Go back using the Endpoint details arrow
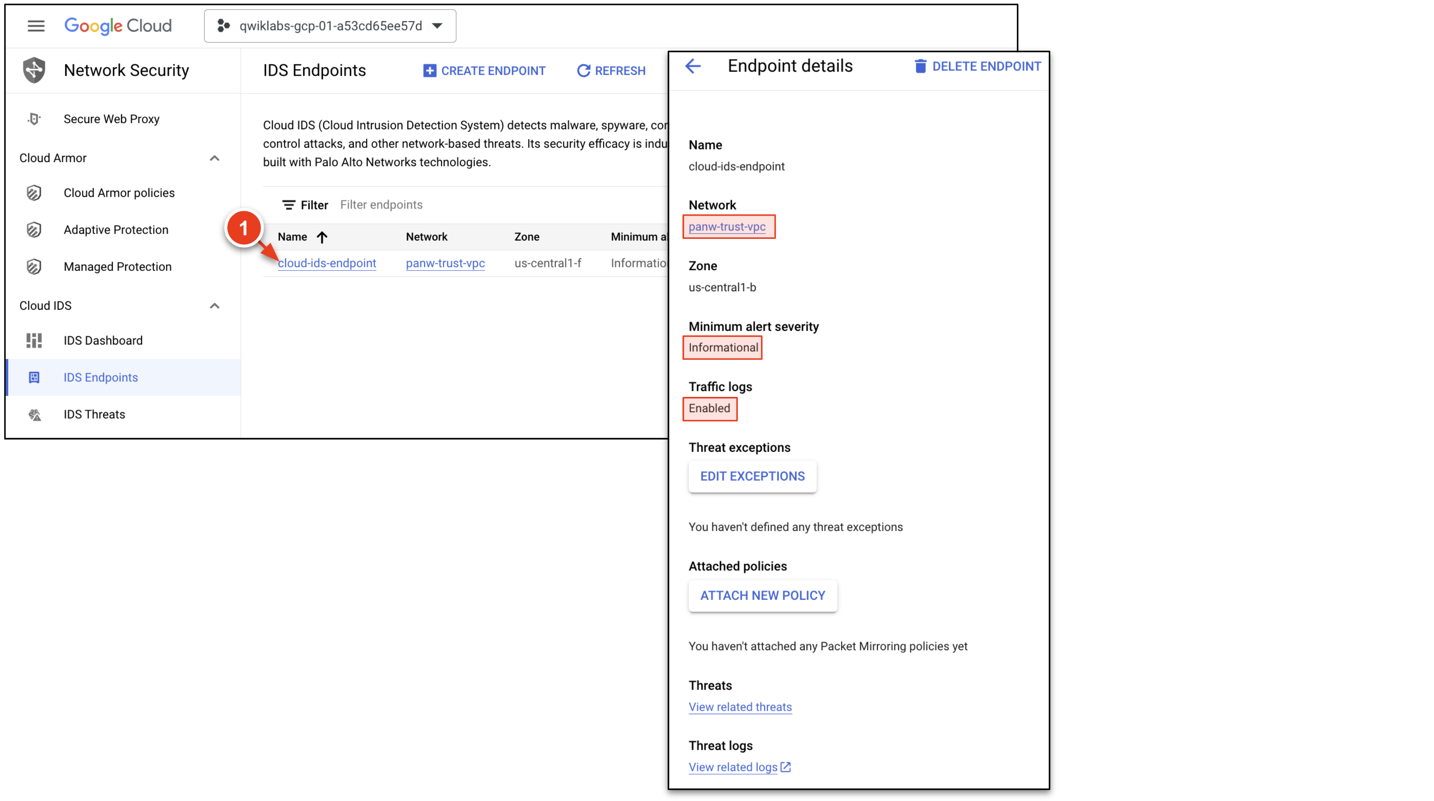This screenshot has width=1434, height=801. pyautogui.click(x=693, y=66)
